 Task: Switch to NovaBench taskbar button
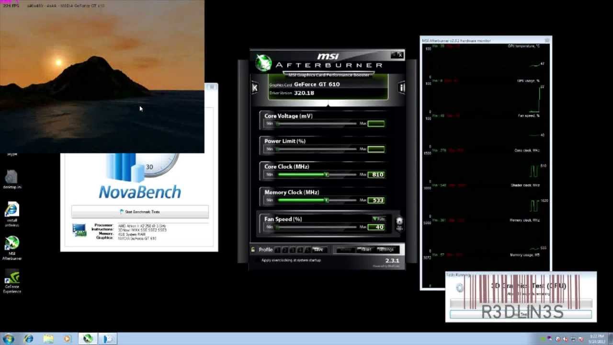point(108,339)
